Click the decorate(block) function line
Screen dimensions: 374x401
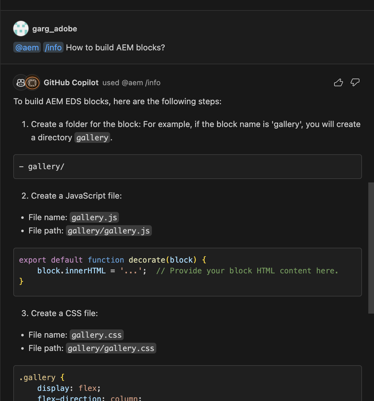click(113, 260)
